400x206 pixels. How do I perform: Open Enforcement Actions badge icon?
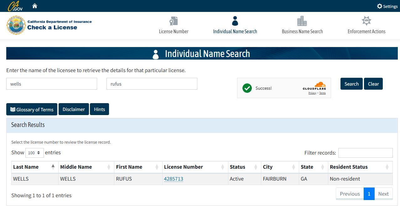(366, 21)
